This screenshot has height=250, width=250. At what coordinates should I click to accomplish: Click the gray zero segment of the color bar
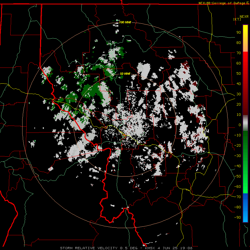point(245,123)
